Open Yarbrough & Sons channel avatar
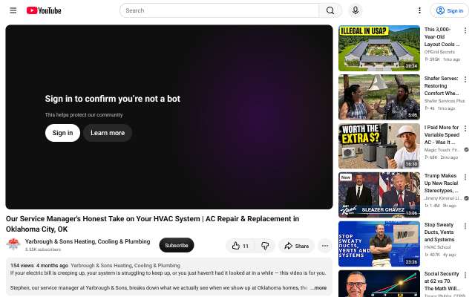475x297 pixels. pos(13,244)
